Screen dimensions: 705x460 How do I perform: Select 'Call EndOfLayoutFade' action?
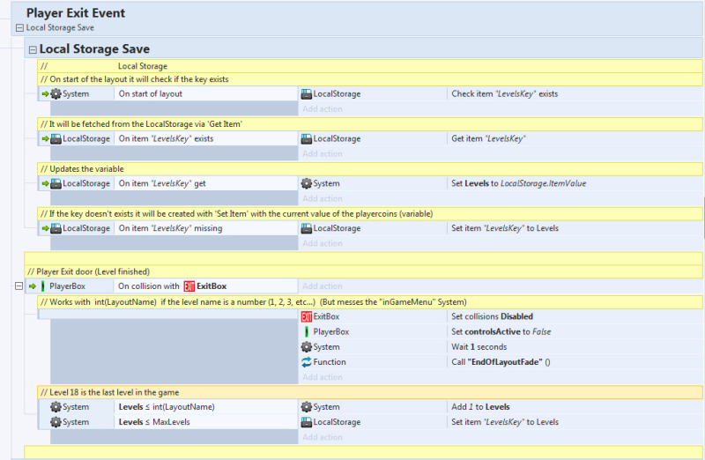(501, 362)
